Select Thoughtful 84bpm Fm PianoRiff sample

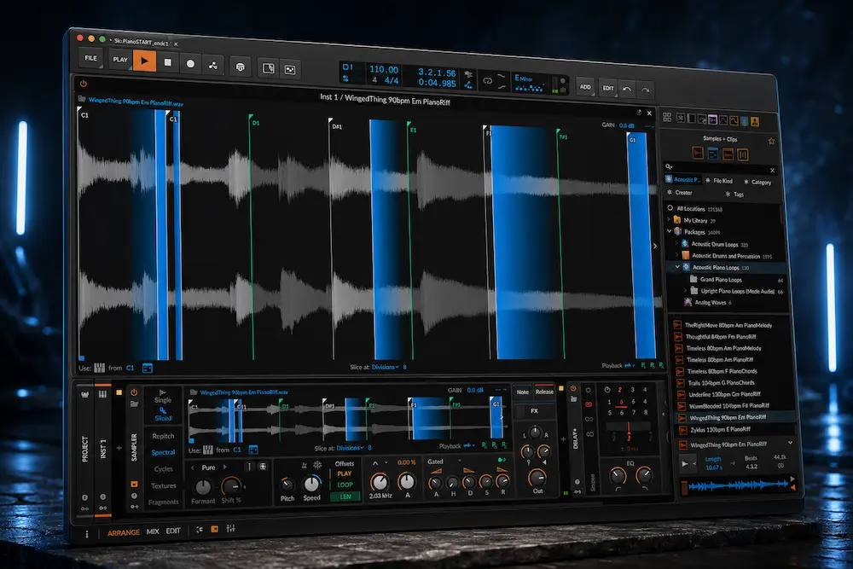point(720,337)
